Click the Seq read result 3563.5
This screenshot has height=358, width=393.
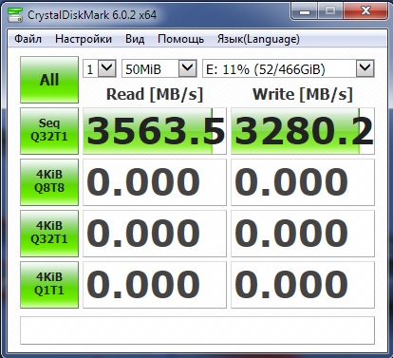(155, 131)
